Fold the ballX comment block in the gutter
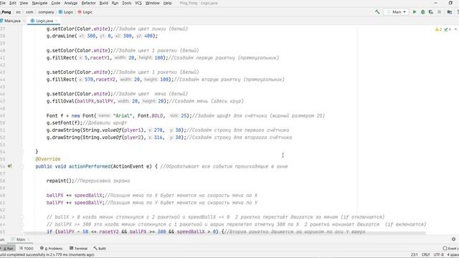The image size is (459, 258). [22, 217]
